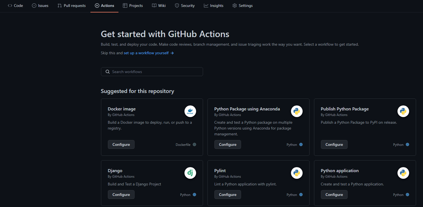The width and height of the screenshot is (423, 207).
Task: Click Python logo on Publish Python Package
Action: [403, 112]
